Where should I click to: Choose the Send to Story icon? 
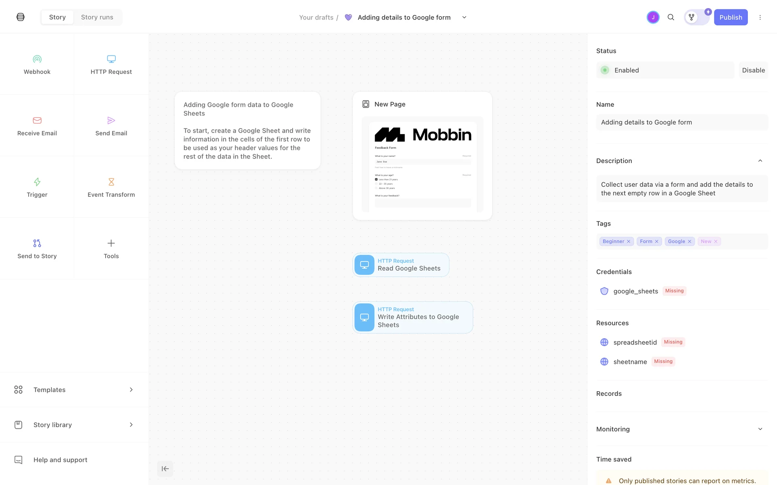[37, 243]
